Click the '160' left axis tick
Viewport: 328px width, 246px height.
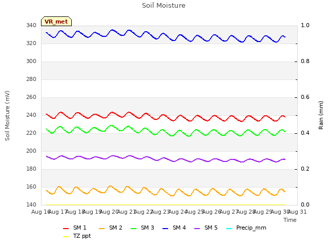31,187
